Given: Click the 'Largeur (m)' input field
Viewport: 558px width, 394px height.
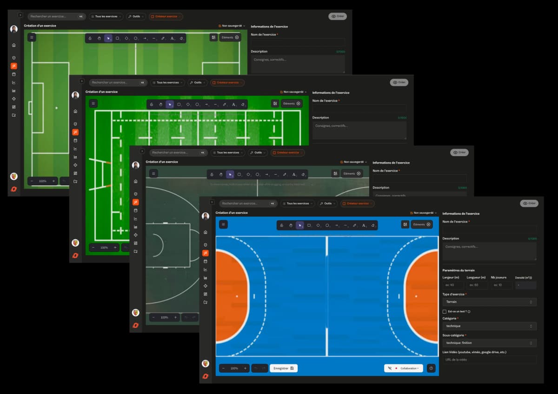Looking at the screenshot, I should 453,285.
